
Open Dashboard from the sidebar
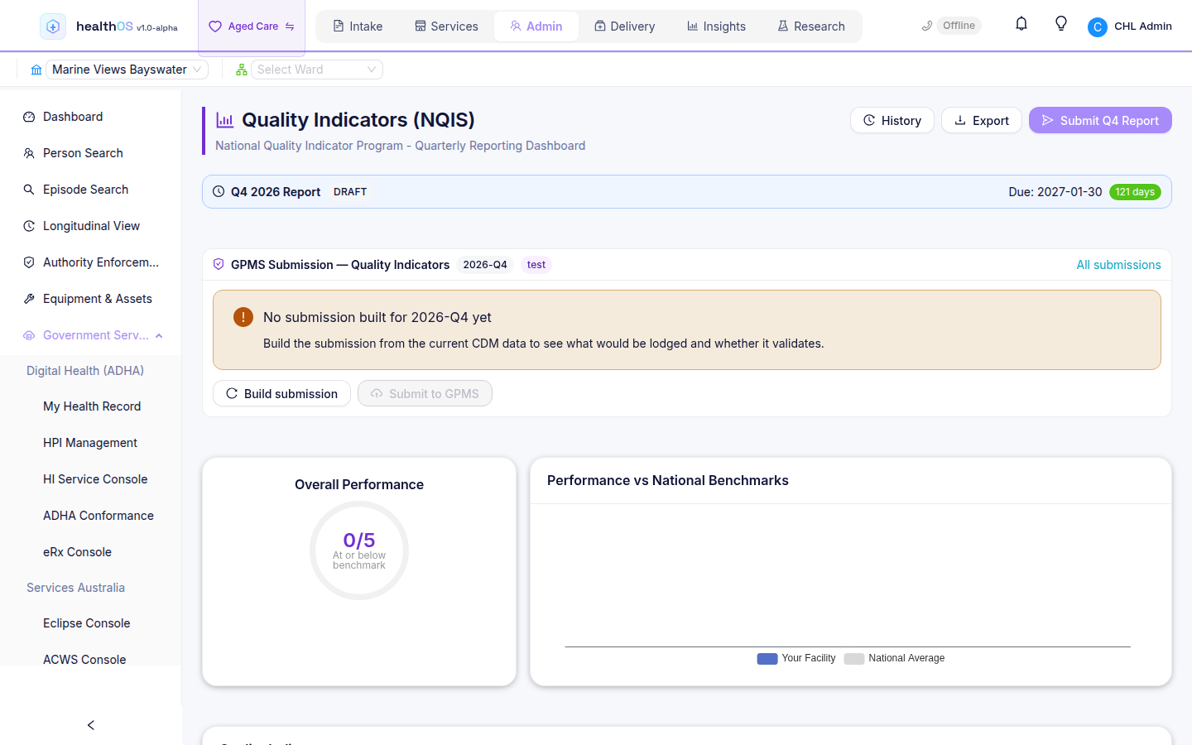[x=91, y=117]
